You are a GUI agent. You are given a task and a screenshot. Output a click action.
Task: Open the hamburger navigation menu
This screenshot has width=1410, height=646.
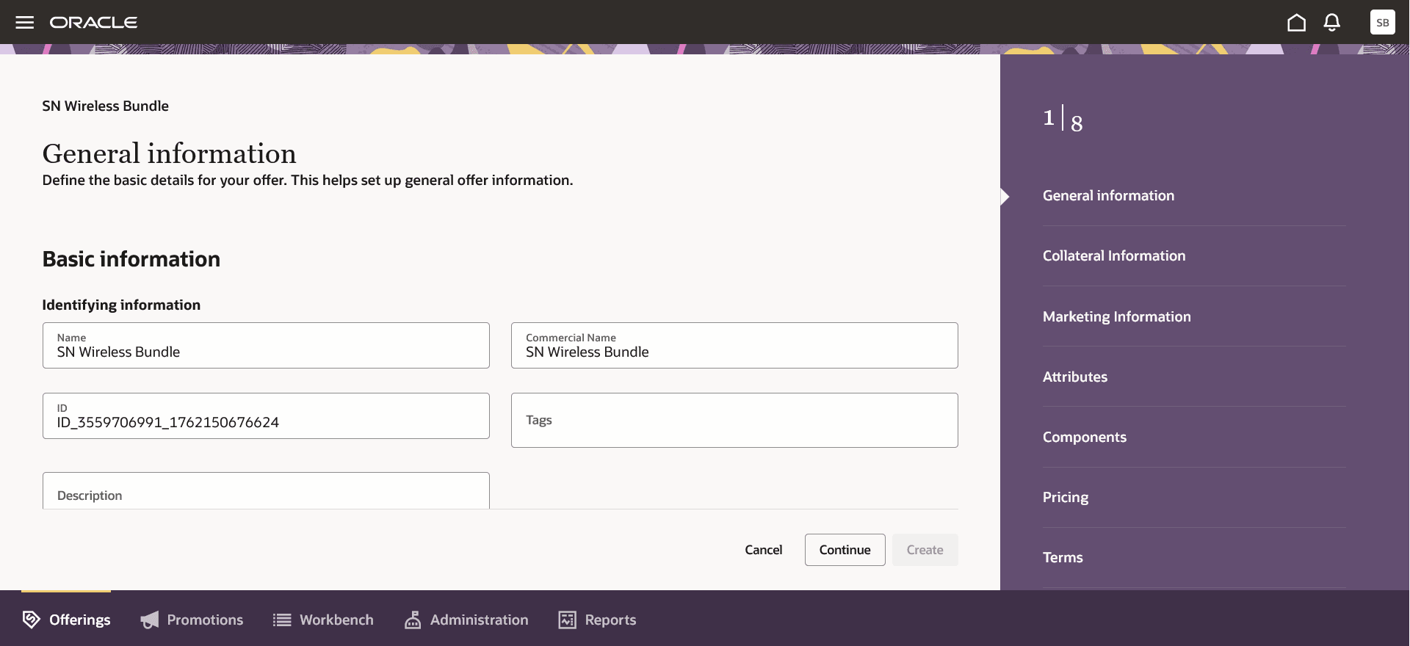pyautogui.click(x=25, y=22)
